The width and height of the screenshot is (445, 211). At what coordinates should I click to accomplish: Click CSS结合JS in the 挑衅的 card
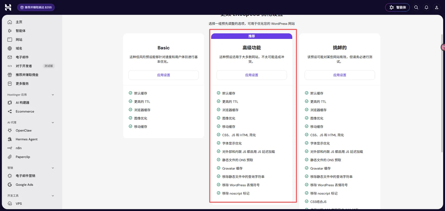318,202
